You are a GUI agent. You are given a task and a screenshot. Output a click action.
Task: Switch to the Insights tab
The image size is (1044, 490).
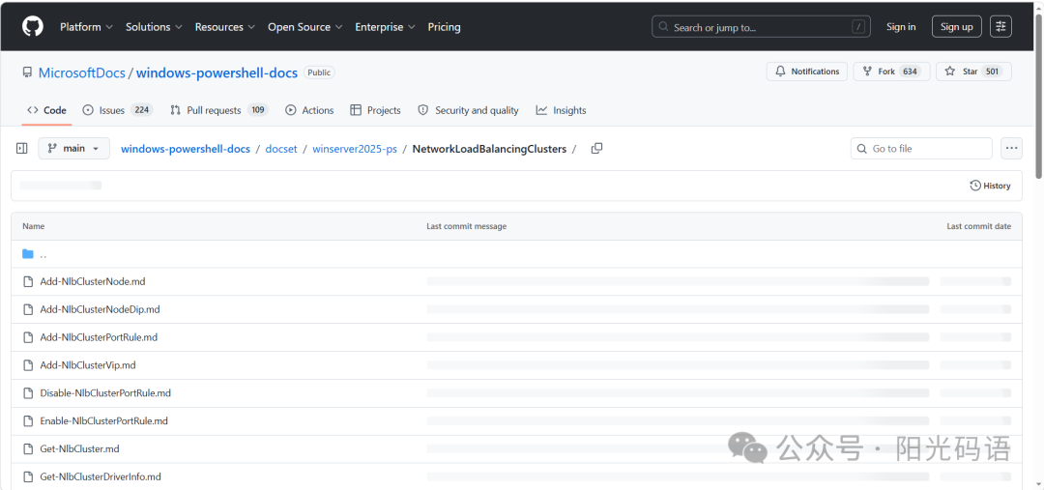[562, 110]
